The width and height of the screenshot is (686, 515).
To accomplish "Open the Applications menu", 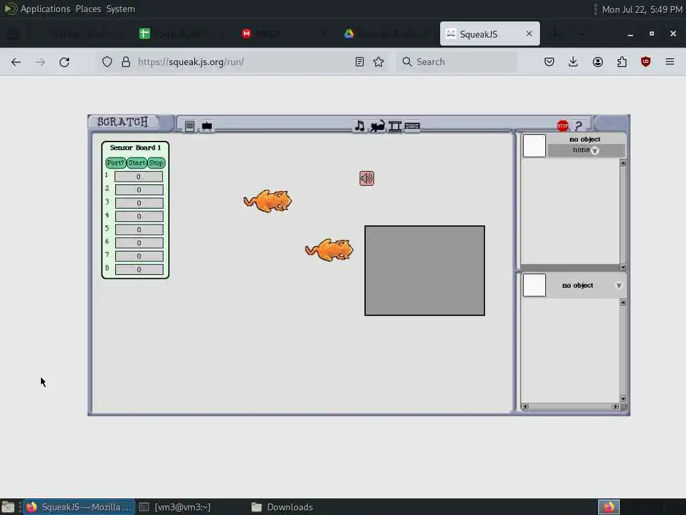I will 45,9.
